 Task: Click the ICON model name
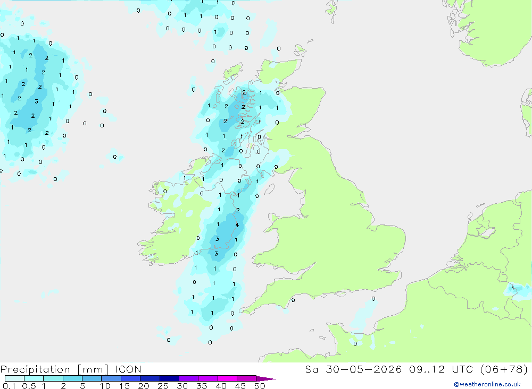tap(128, 369)
